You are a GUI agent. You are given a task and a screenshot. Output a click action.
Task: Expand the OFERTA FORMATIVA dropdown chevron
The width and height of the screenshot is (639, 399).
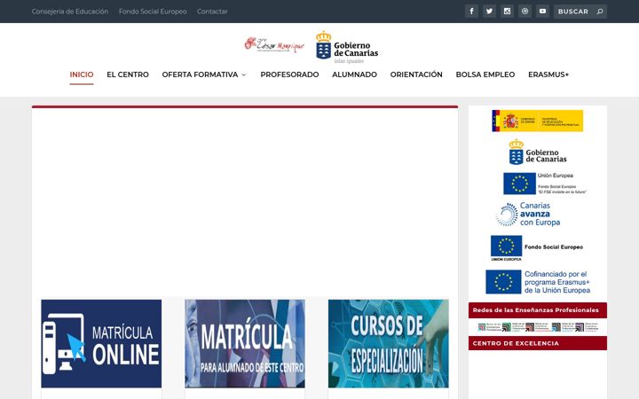point(244,74)
